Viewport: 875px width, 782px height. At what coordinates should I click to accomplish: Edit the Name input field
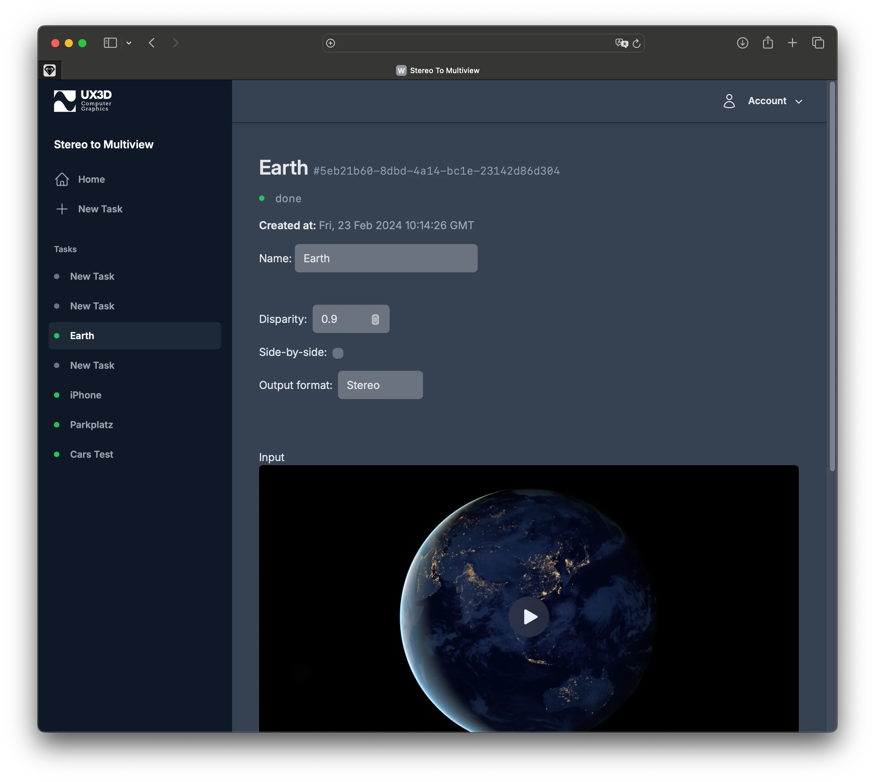(386, 258)
